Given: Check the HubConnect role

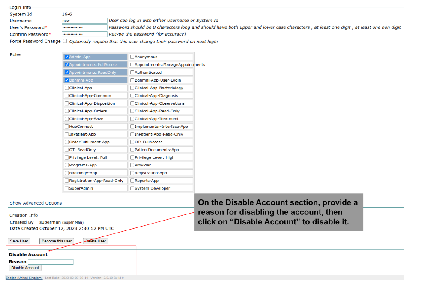Looking at the screenshot, I should pos(66,127).
